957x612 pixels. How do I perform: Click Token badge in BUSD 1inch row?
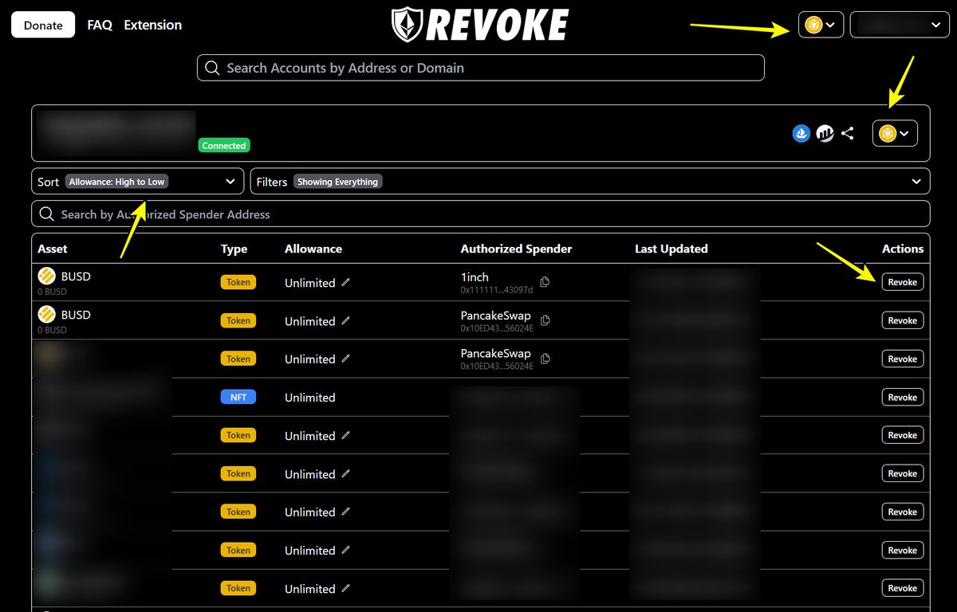(x=238, y=282)
